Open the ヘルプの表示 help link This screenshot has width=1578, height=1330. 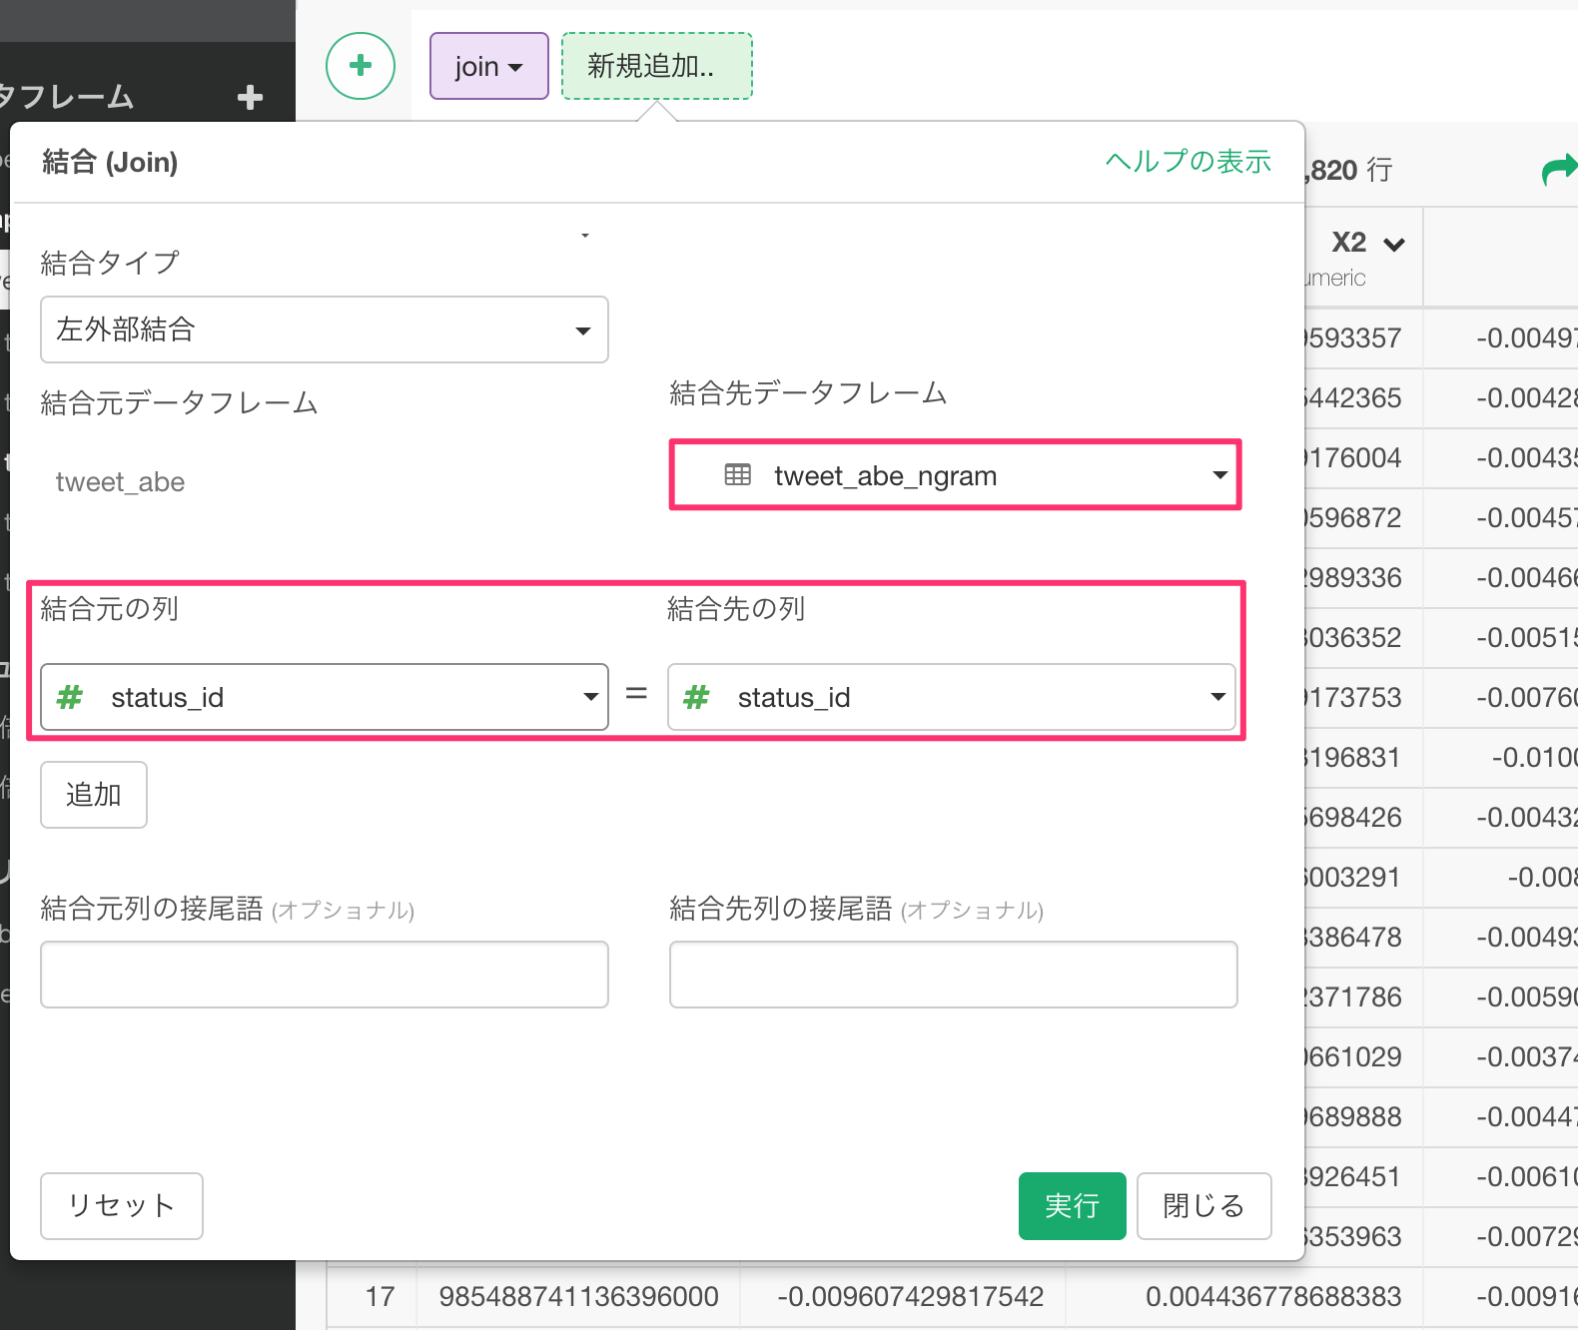click(x=1188, y=161)
